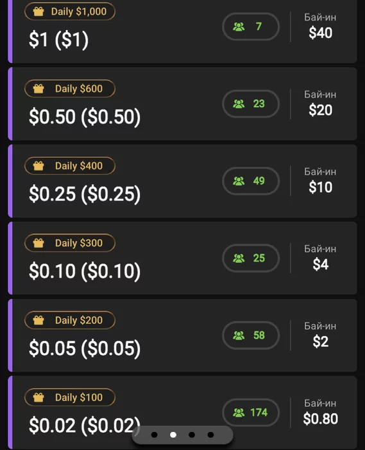Select the $1 ($1) stakes row
The height and width of the screenshot is (450, 365).
click(x=182, y=30)
